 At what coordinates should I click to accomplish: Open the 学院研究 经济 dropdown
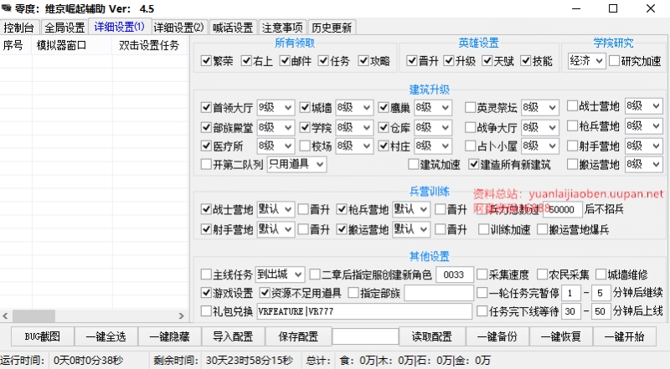tap(587, 60)
